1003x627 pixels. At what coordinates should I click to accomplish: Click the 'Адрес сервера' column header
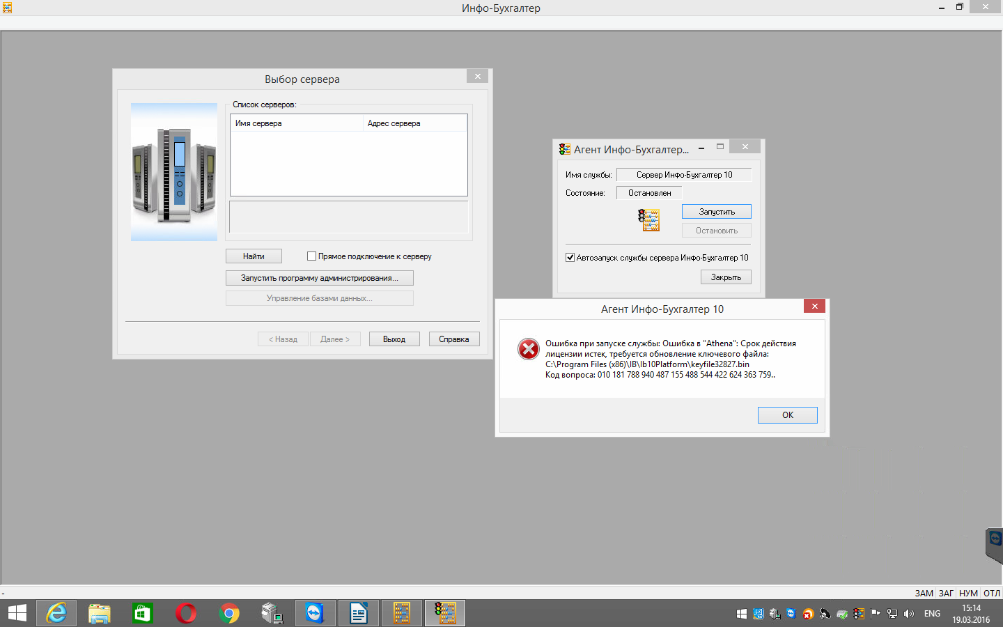[415, 123]
